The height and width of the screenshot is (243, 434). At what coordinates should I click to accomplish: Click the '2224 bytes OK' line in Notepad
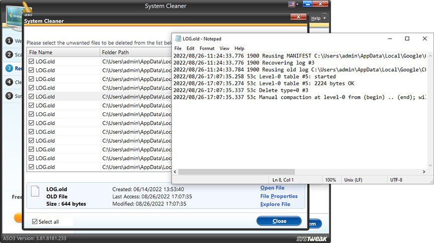264,83
